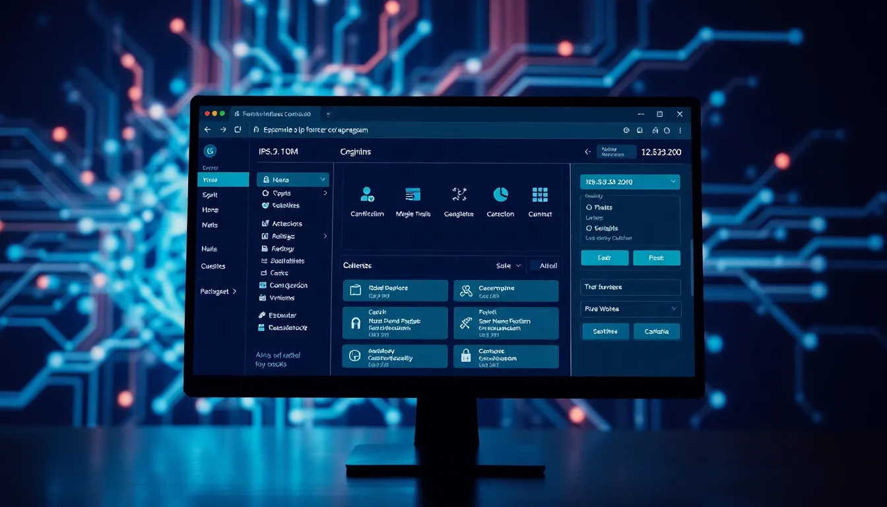The width and height of the screenshot is (887, 507).
Task: Click the Posh button
Action: pyautogui.click(x=656, y=258)
